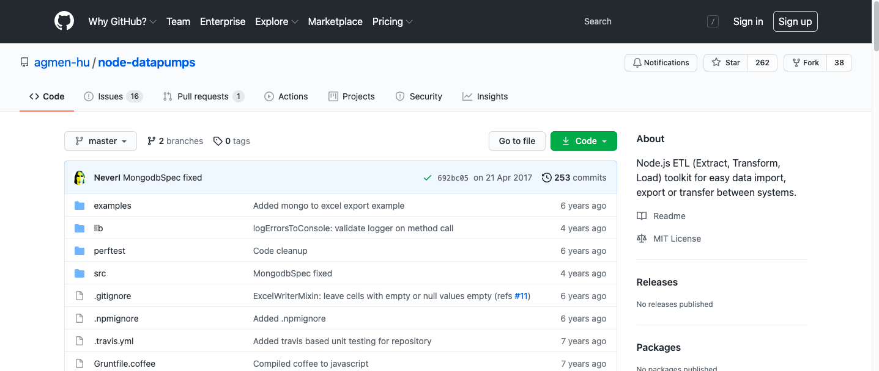Screen dimensions: 879x371
Task: Open the MongodbSpec fixed latest commit message
Action: point(162,178)
